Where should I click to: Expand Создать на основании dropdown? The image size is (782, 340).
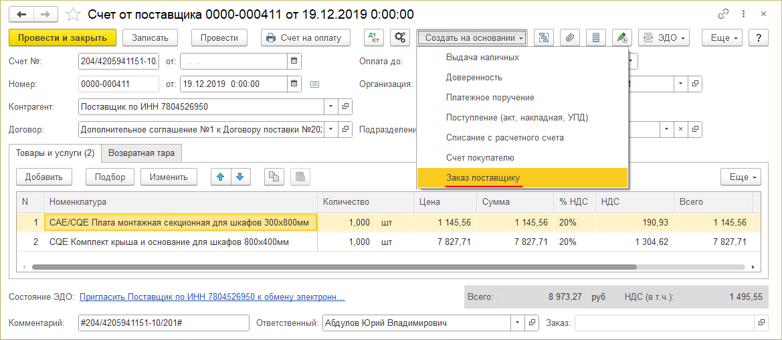[472, 37]
